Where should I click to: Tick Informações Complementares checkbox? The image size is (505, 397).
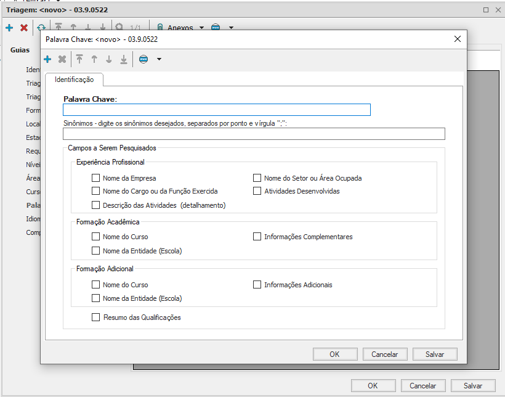coord(257,237)
